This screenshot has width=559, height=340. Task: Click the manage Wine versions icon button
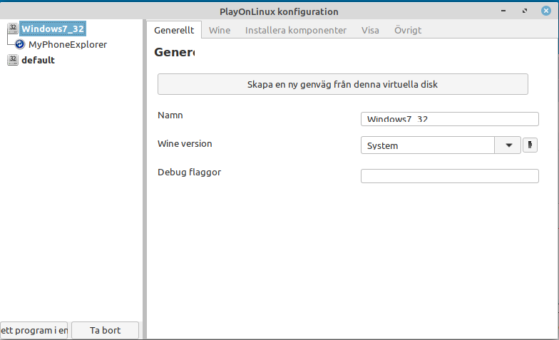[530, 145]
